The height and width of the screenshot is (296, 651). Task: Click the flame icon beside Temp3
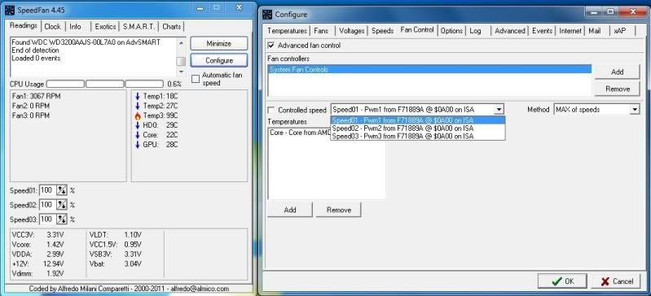coord(138,115)
